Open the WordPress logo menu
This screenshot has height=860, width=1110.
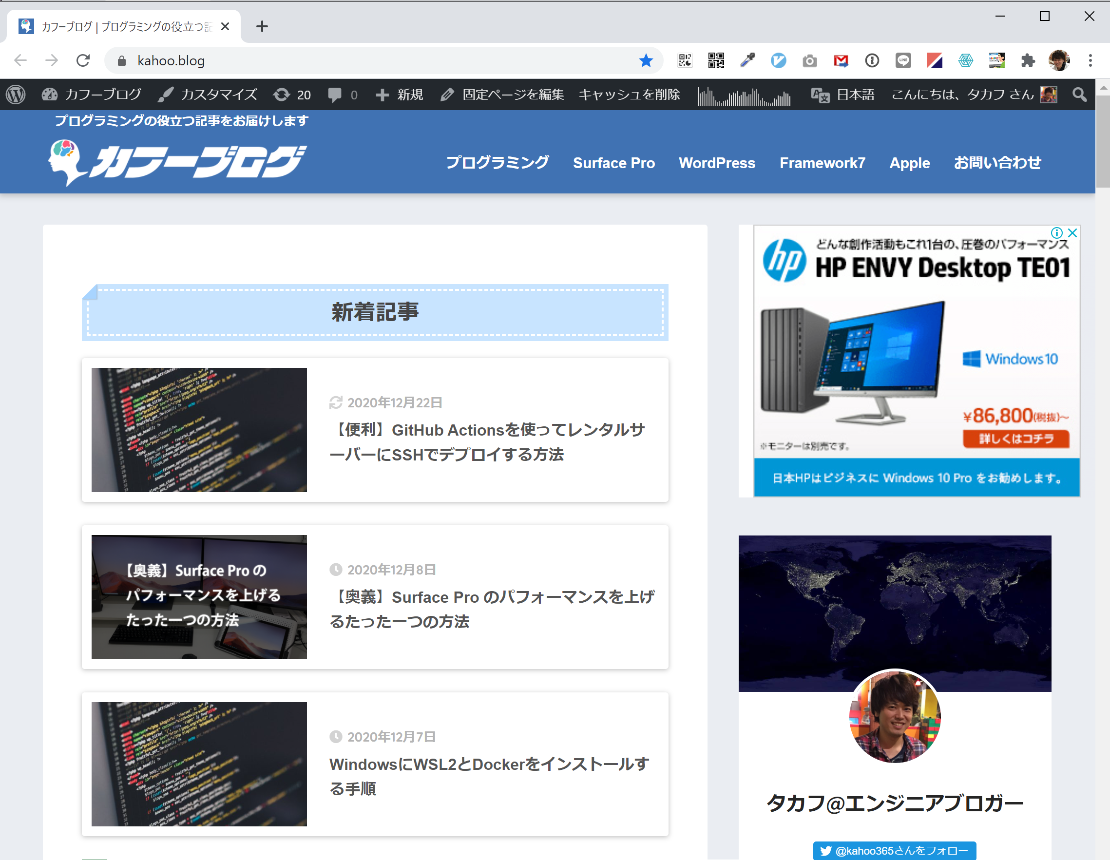coord(15,94)
